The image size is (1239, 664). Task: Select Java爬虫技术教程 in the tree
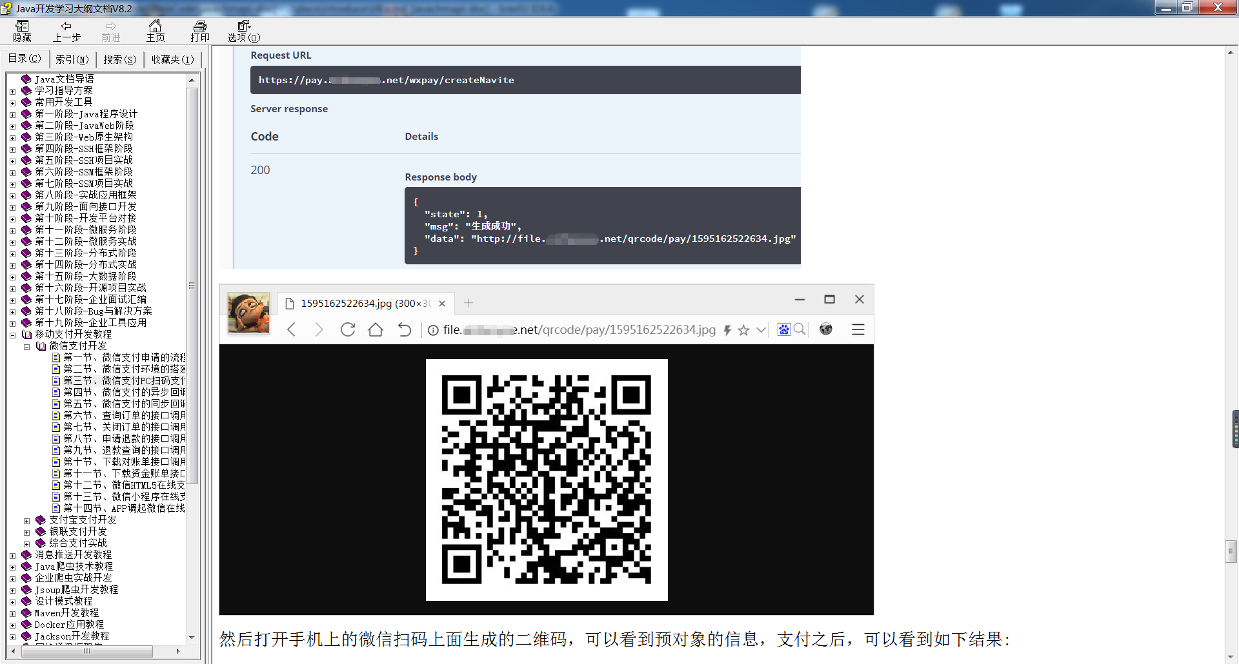[x=74, y=566]
